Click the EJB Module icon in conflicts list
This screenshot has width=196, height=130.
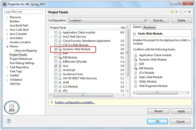(x=136, y=68)
